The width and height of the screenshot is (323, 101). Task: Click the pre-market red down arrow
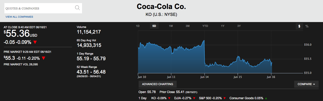coord(43,58)
